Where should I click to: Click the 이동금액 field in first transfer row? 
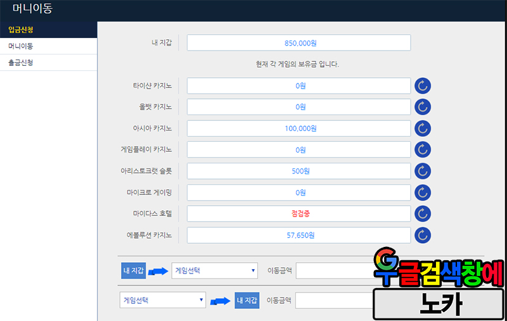(333, 271)
